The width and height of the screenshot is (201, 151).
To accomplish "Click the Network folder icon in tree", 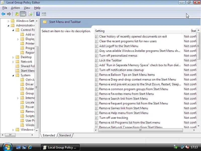I will point(17,62).
